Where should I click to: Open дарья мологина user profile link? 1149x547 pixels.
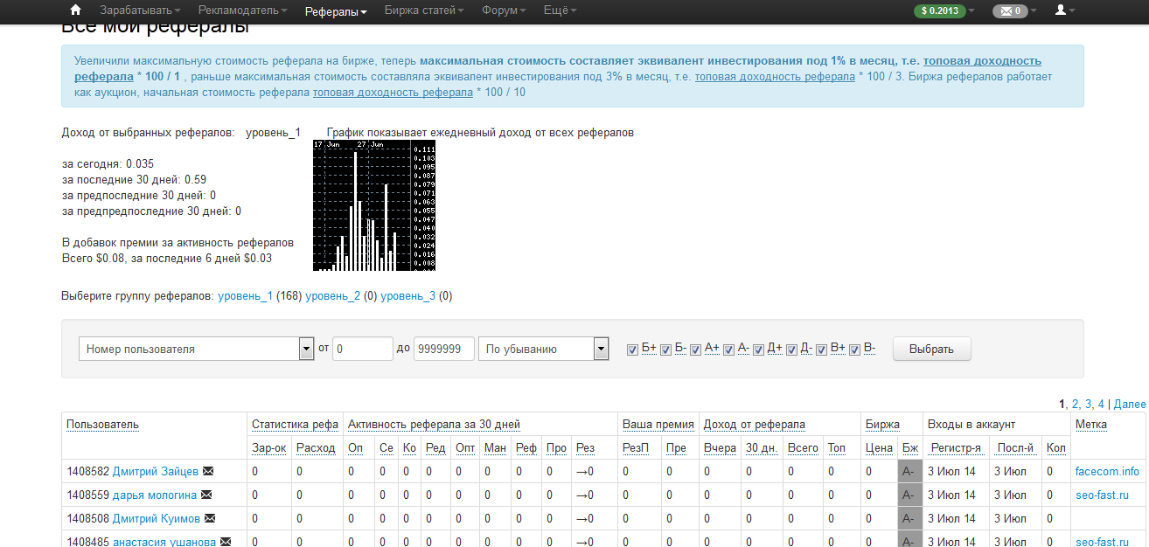tap(155, 495)
